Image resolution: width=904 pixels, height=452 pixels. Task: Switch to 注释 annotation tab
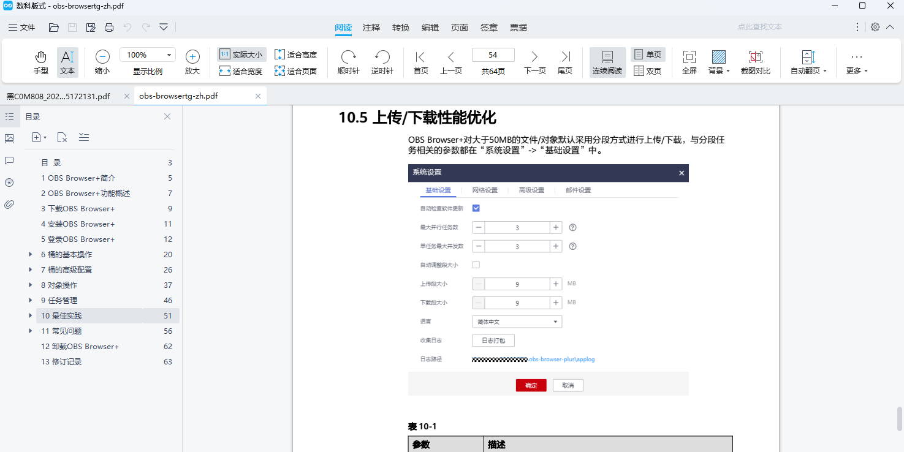coord(371,28)
